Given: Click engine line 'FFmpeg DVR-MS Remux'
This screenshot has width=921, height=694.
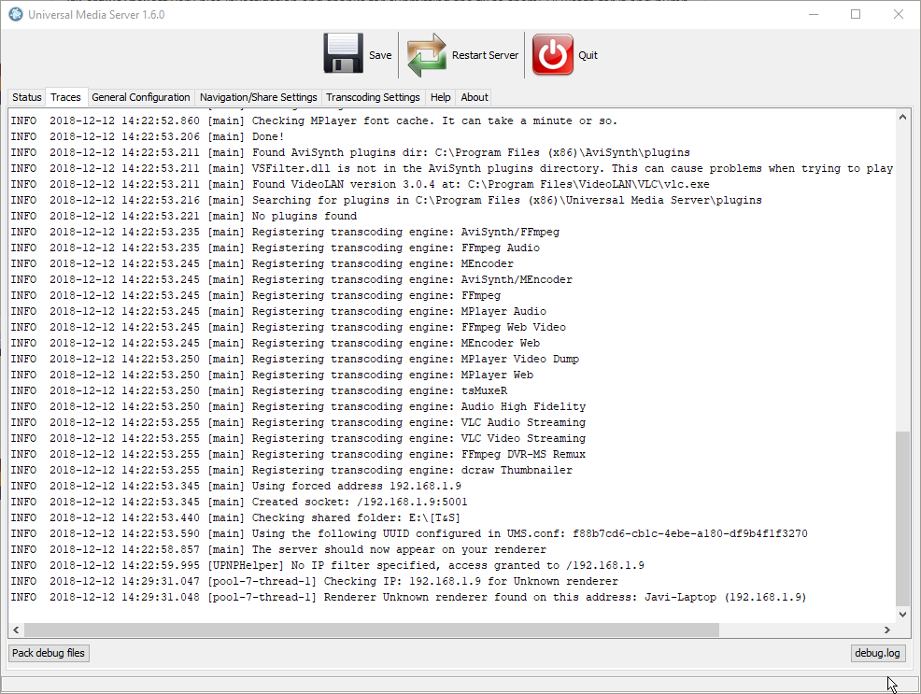Looking at the screenshot, I should pos(298,454).
